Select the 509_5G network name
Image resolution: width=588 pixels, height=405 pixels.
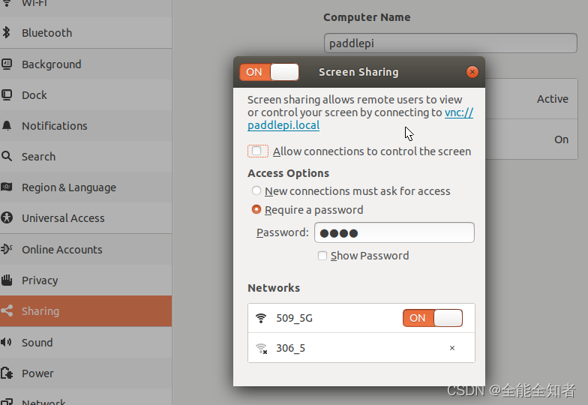[x=294, y=318]
